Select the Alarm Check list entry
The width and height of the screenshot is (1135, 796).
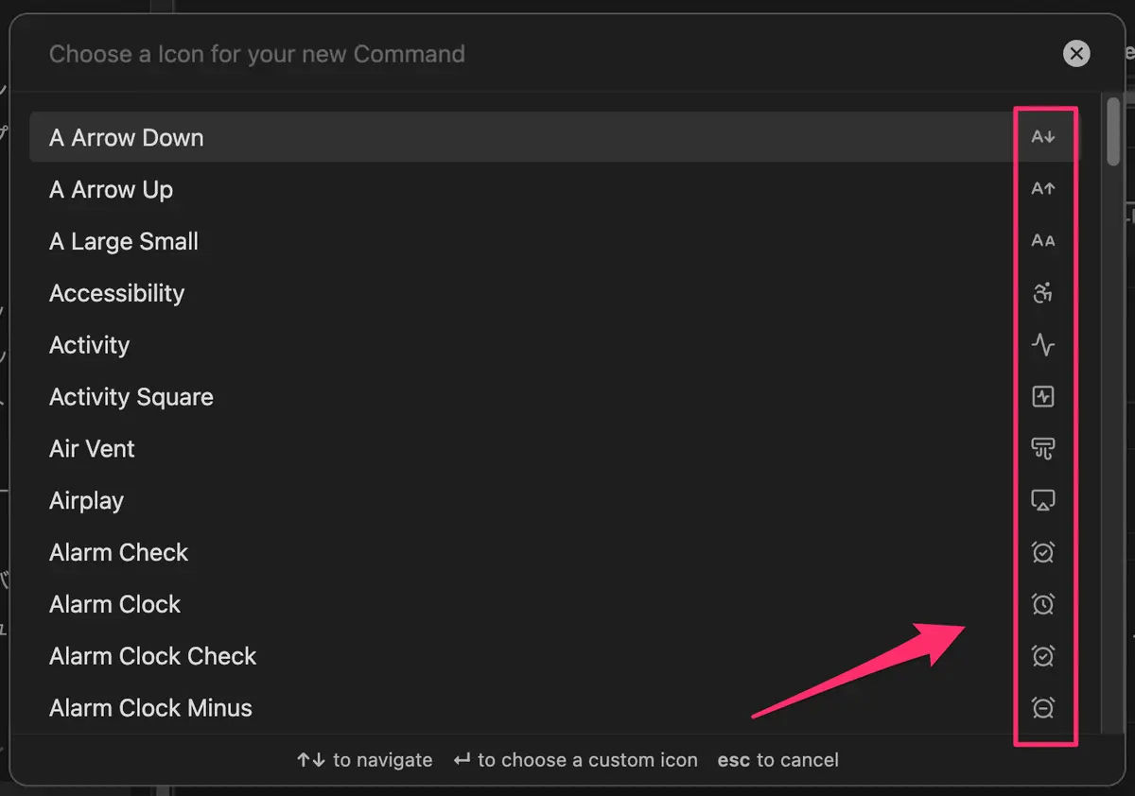[x=554, y=552]
